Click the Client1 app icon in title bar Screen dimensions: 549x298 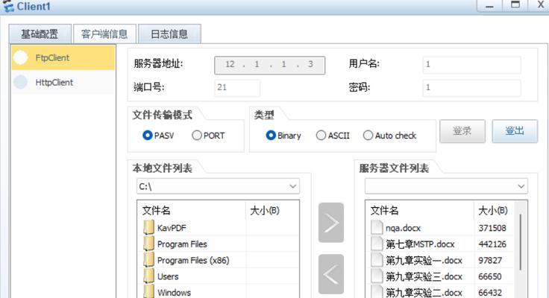[x=8, y=6]
